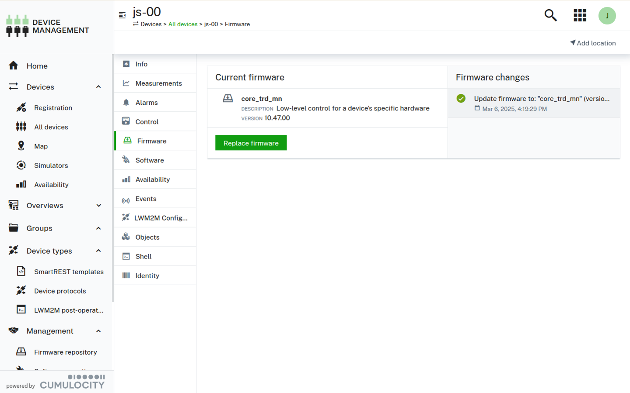Click the Home icon in navigation

(14, 66)
